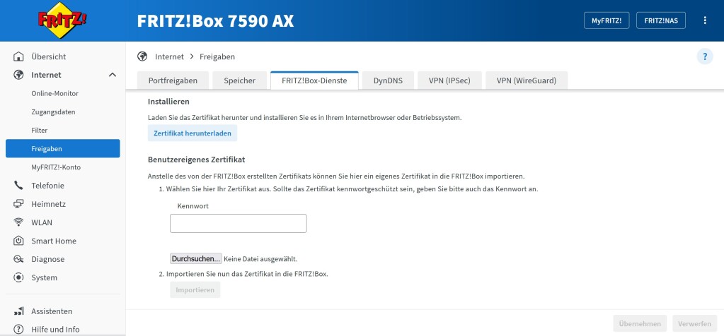Open the three-dot options menu in header
The width and height of the screenshot is (724, 336).
pos(705,20)
